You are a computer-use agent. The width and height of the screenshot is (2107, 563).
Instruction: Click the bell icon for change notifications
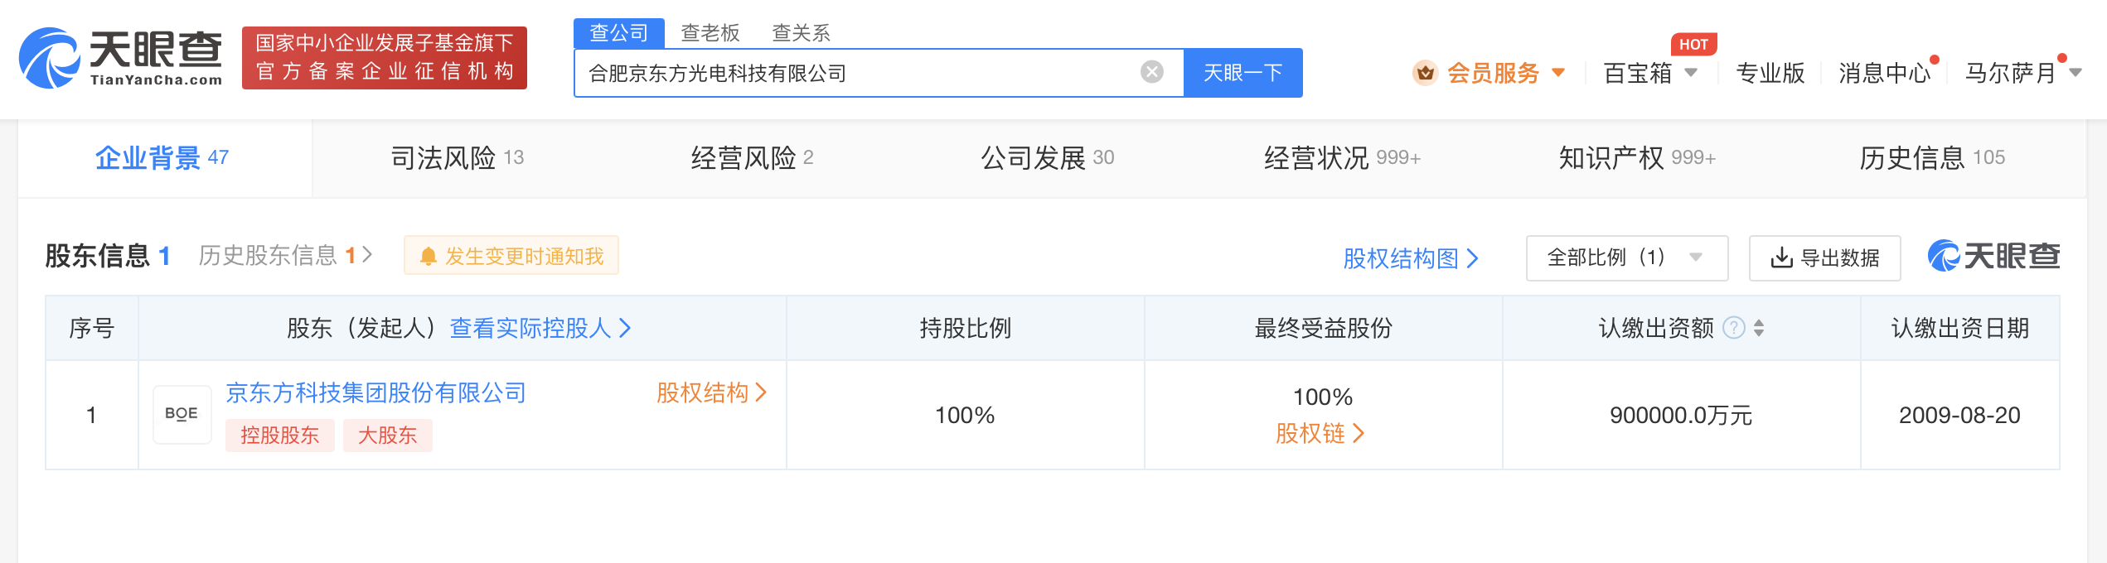[x=428, y=257]
